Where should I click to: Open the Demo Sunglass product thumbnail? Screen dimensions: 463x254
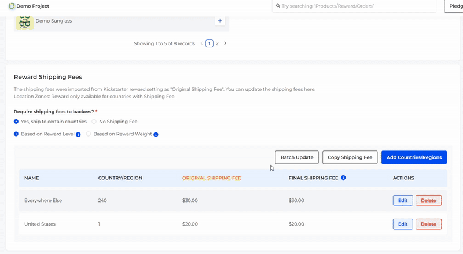[x=25, y=21]
